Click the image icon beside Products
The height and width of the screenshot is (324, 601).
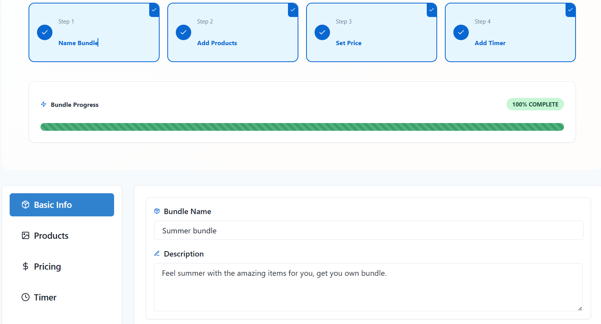click(25, 236)
